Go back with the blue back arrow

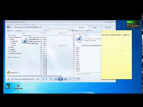8,27
